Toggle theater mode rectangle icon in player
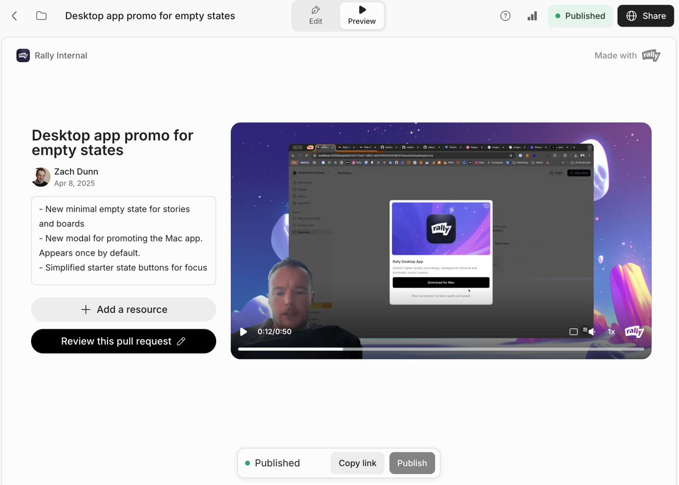This screenshot has width=679, height=485. click(573, 332)
